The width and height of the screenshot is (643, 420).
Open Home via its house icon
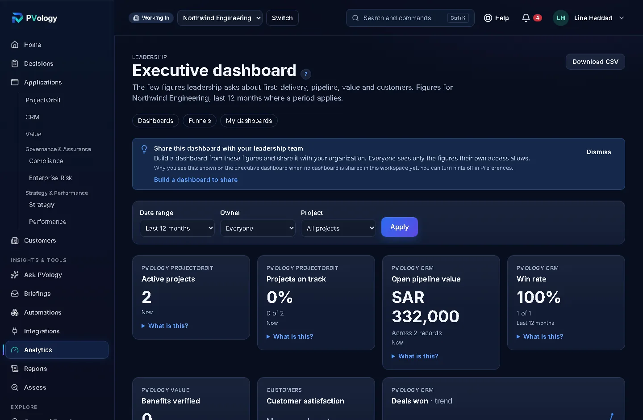pyautogui.click(x=15, y=45)
